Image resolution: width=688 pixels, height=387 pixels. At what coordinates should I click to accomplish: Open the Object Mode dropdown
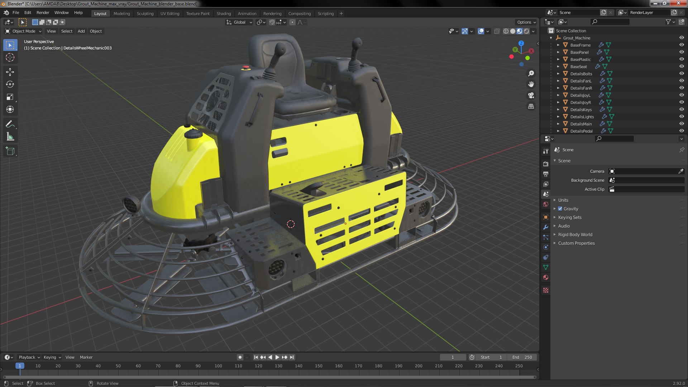23,31
